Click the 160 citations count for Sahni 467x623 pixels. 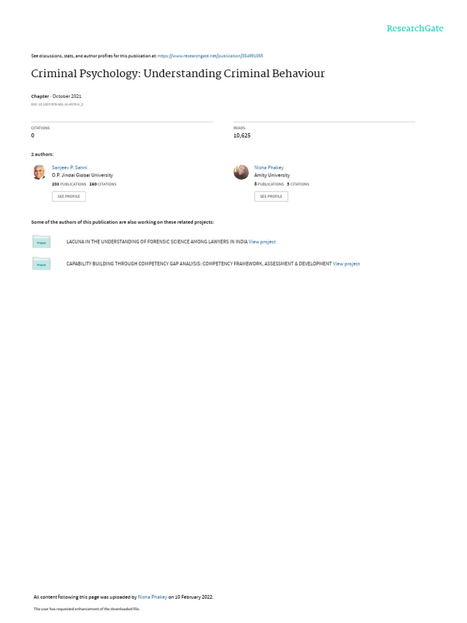pyautogui.click(x=103, y=184)
